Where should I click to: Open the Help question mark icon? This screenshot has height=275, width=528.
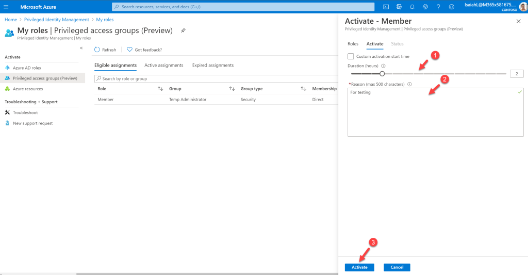[x=438, y=7]
